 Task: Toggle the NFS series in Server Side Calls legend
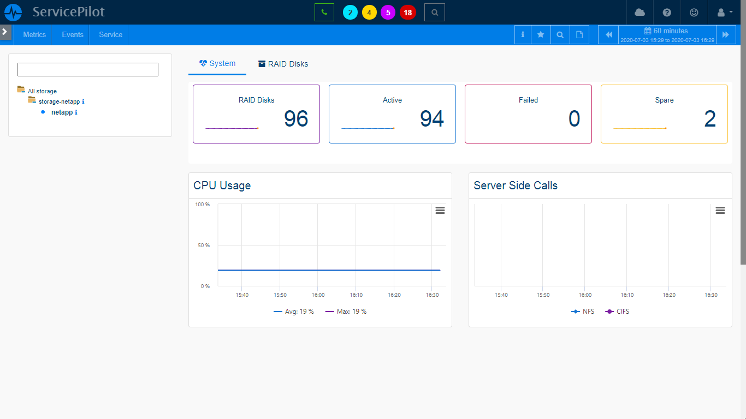click(583, 312)
